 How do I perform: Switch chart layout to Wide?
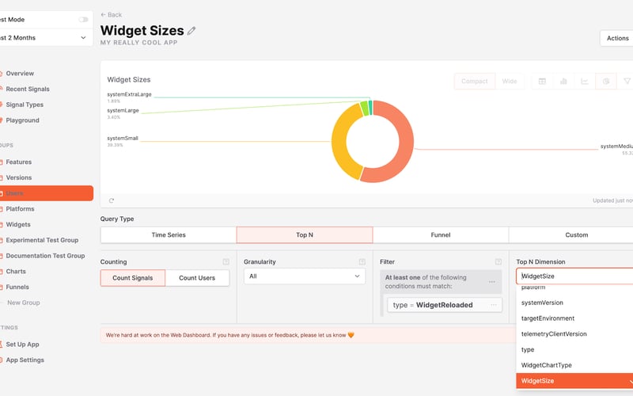pos(510,82)
